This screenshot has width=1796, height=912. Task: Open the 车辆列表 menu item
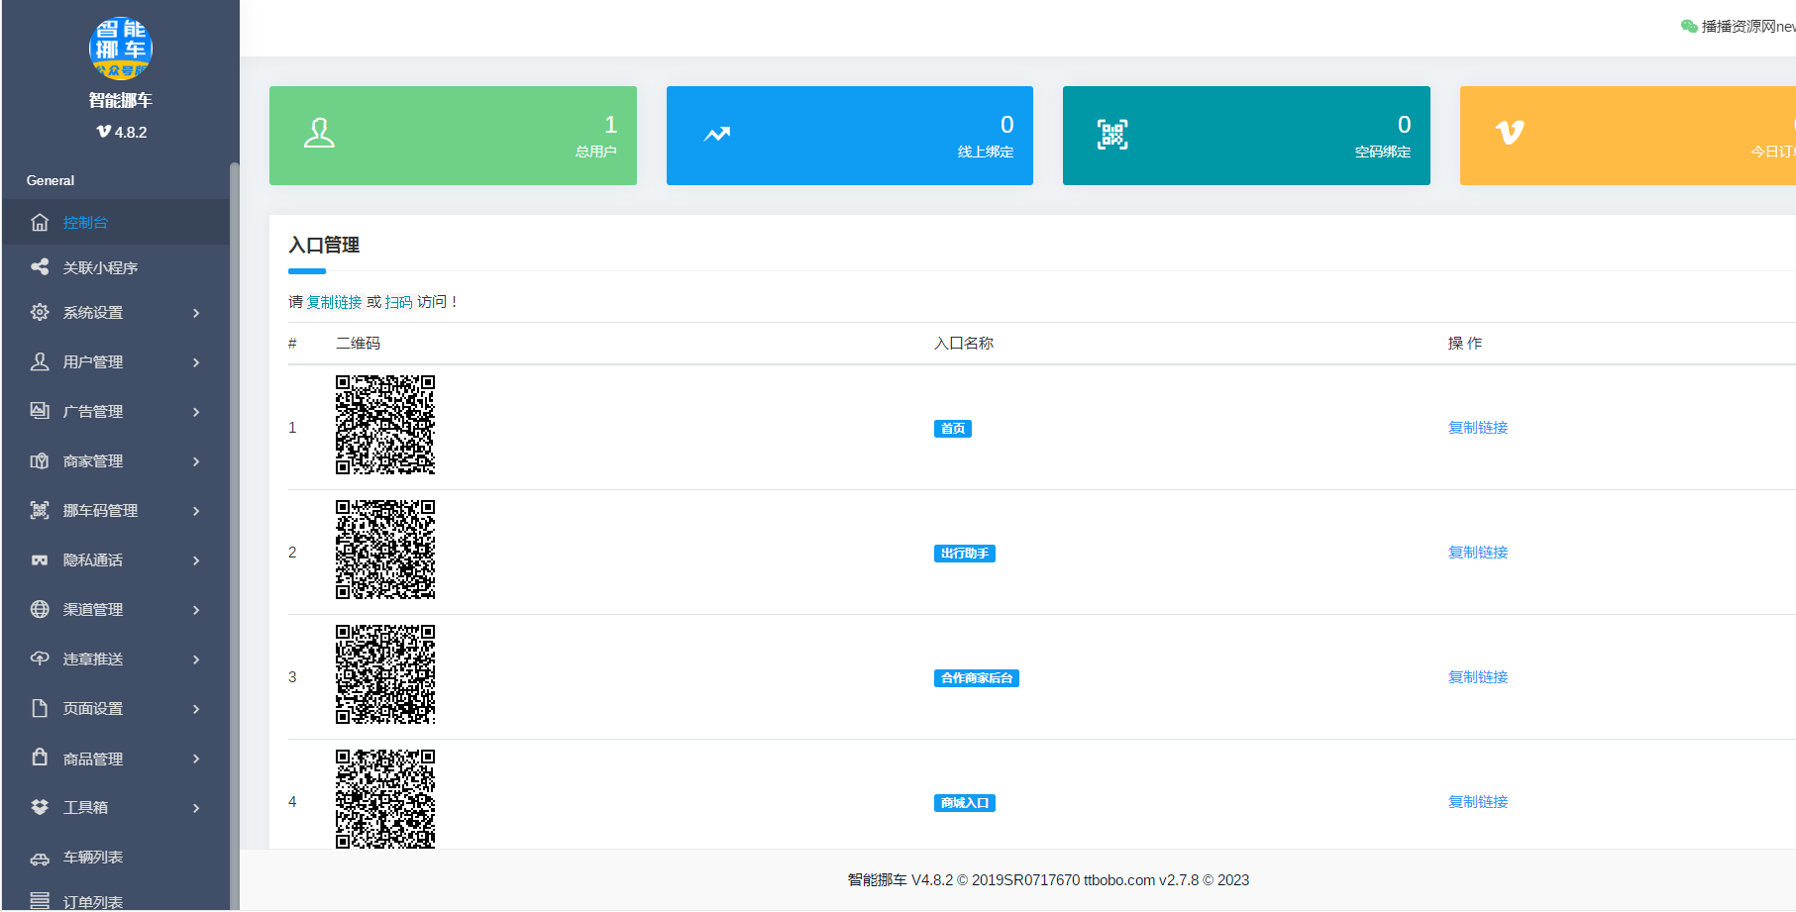(x=116, y=858)
